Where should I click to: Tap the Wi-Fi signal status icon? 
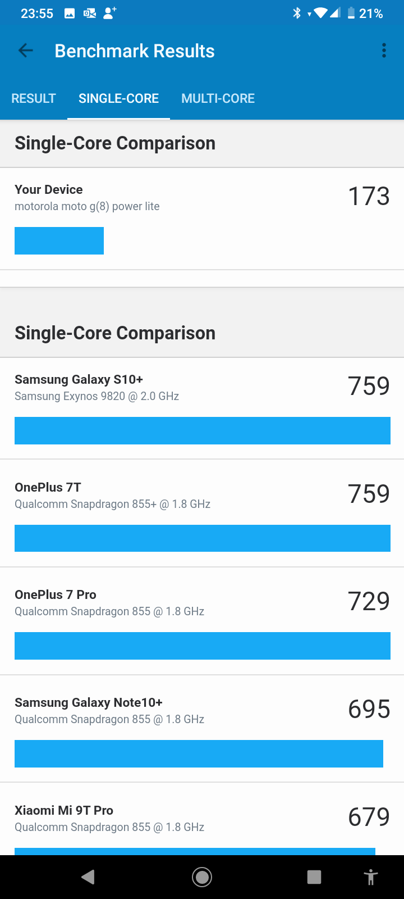click(x=321, y=13)
